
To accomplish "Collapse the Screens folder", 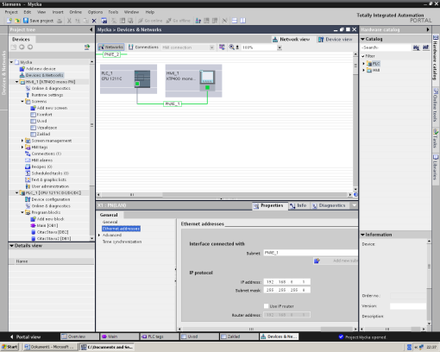I will click(22, 101).
